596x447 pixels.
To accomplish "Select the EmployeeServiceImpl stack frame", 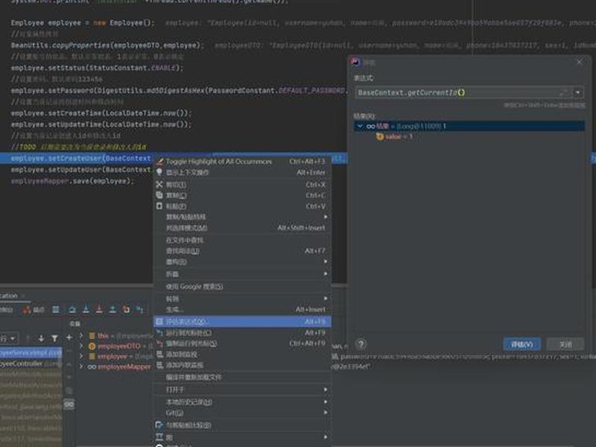I will (31, 353).
